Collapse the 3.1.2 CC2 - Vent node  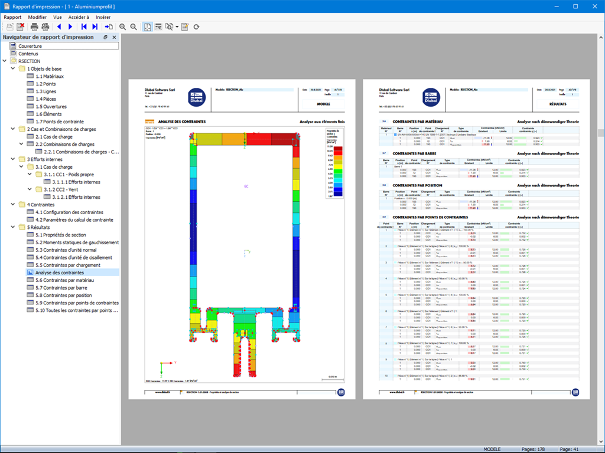30,189
